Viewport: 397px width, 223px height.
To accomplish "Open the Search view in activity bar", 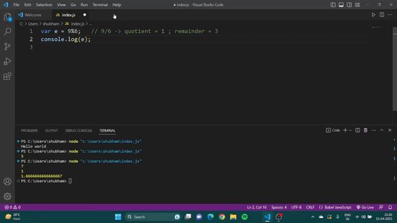I will coord(7,32).
